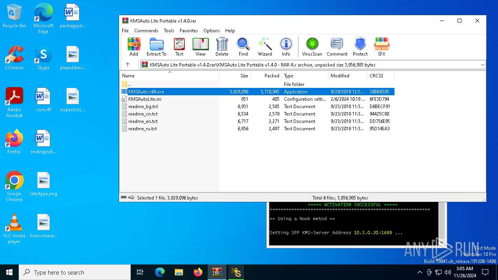Show hidden tray icons chevron
Viewport: 498px width, 280px height.
coord(419,272)
